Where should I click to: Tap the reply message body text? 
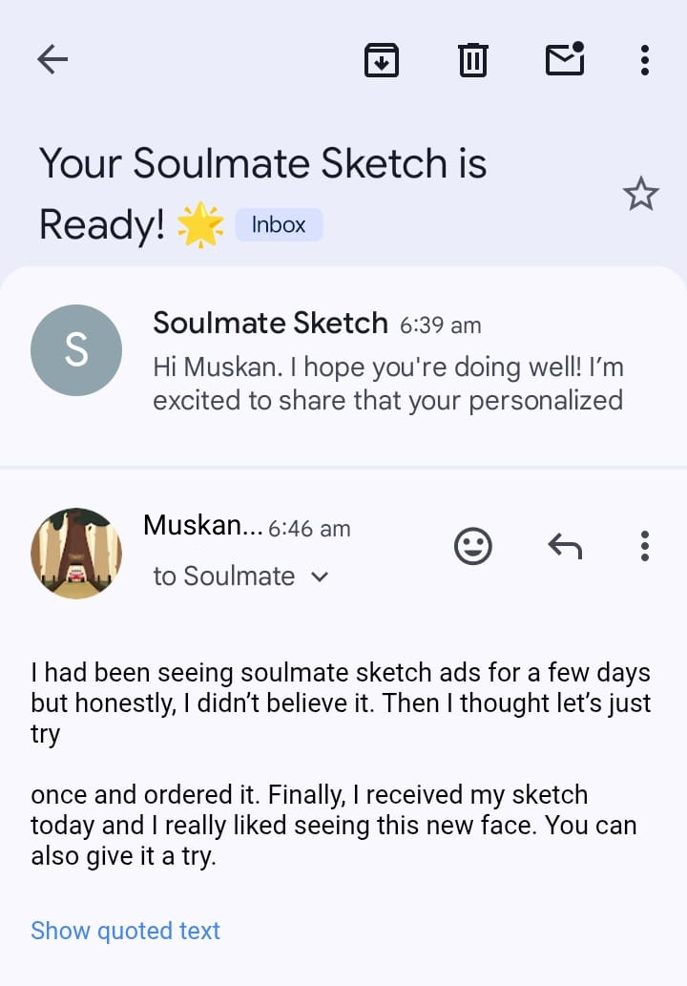339,764
